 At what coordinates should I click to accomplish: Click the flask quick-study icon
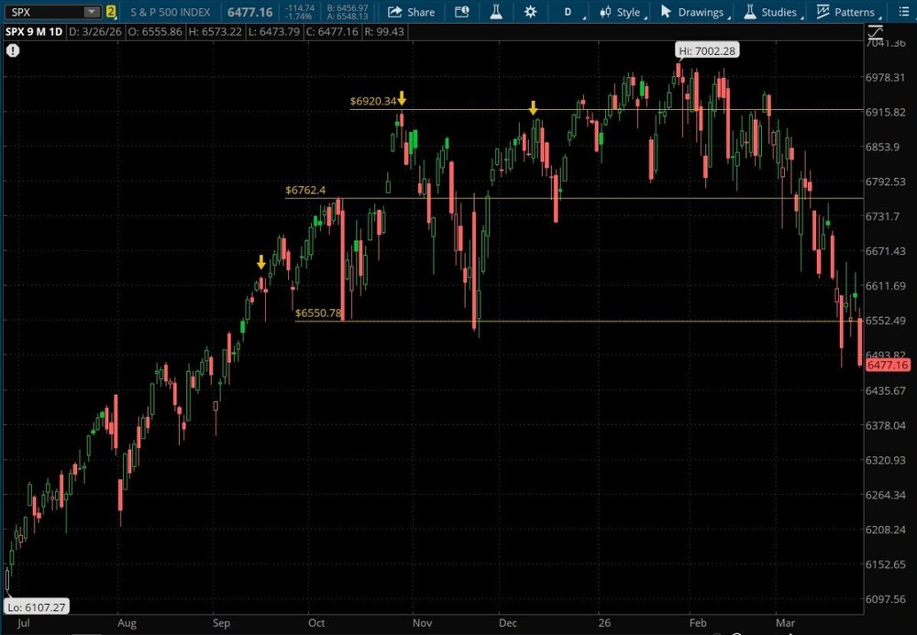496,12
